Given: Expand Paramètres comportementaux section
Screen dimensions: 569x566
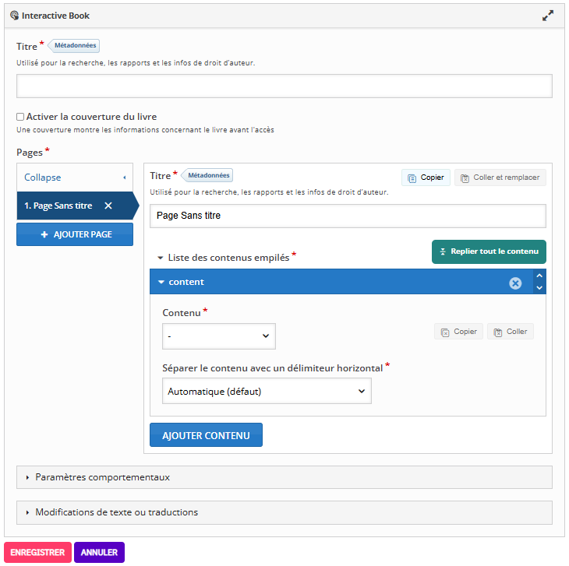Looking at the screenshot, I should tap(102, 477).
